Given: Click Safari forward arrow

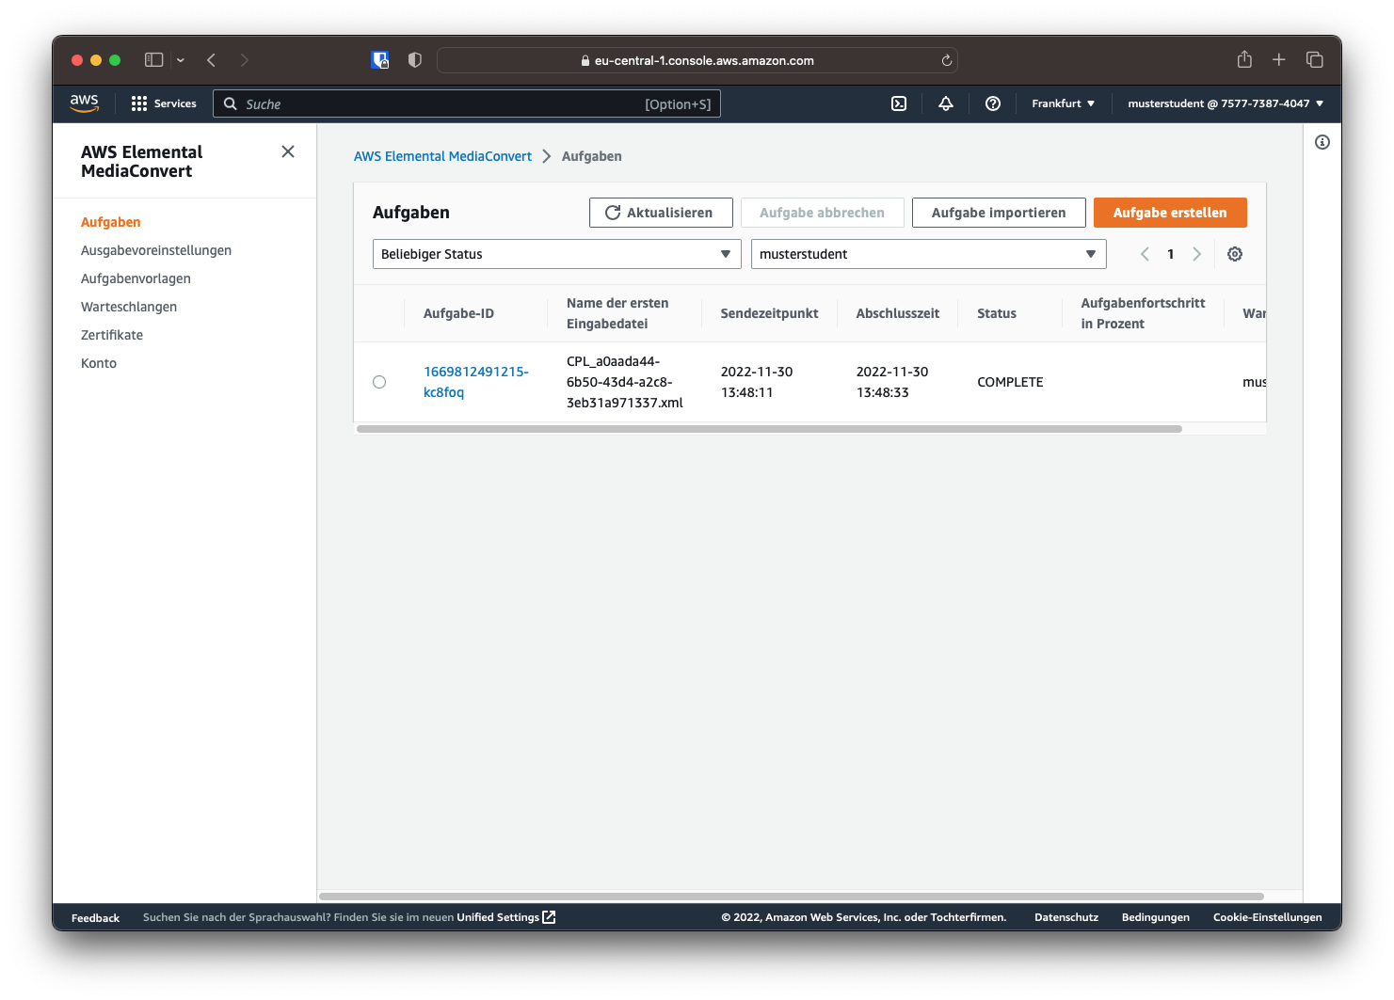Looking at the screenshot, I should [x=245, y=60].
